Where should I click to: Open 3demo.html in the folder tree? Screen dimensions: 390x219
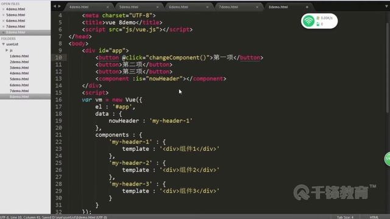tap(19, 68)
